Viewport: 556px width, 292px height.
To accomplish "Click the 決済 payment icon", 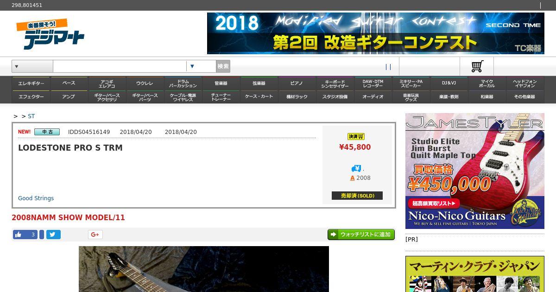I will coord(356,136).
